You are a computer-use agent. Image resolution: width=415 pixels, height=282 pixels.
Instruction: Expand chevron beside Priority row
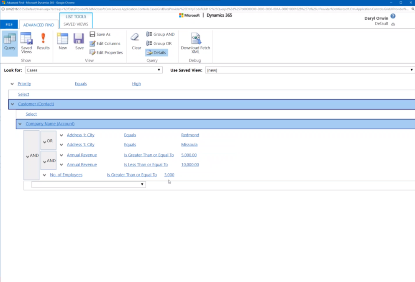click(x=12, y=84)
